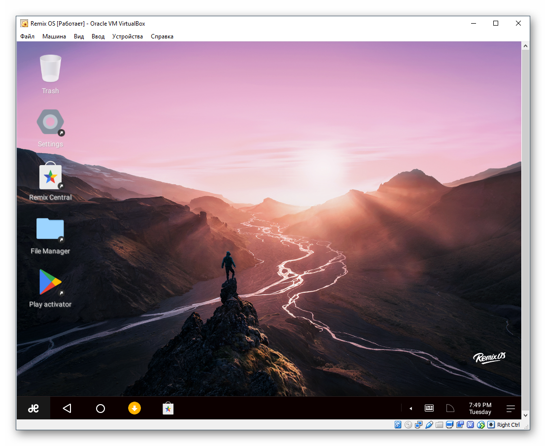The height and width of the screenshot is (446, 546).
Task: Click the clock showing 7:49 PM Tuesday
Action: [480, 408]
